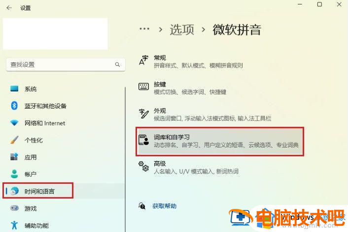This screenshot has height=232, width=348.
Task: Open the 应用 apps icon
Action: click(14, 157)
